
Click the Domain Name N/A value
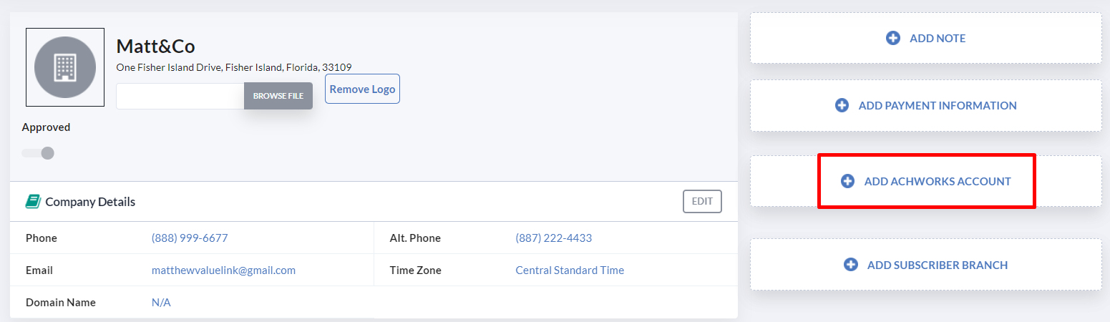coord(161,303)
